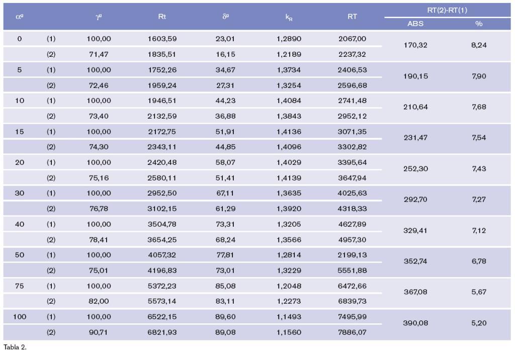
Task: Select the RT value 3647,94
Action: [352, 178]
